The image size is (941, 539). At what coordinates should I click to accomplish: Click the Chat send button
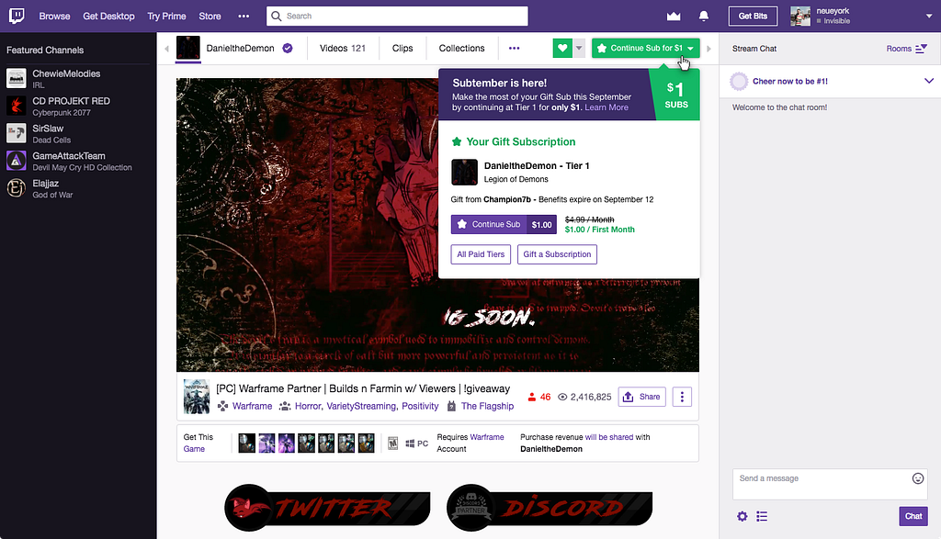(x=913, y=516)
